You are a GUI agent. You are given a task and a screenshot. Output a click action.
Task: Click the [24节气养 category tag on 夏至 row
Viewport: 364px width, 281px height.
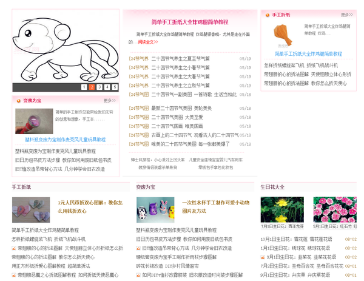click(x=138, y=58)
